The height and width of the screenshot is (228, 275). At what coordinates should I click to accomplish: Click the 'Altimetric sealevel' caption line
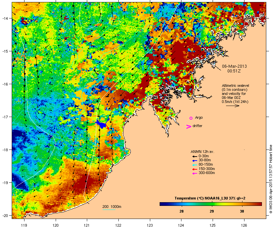(x=235, y=85)
